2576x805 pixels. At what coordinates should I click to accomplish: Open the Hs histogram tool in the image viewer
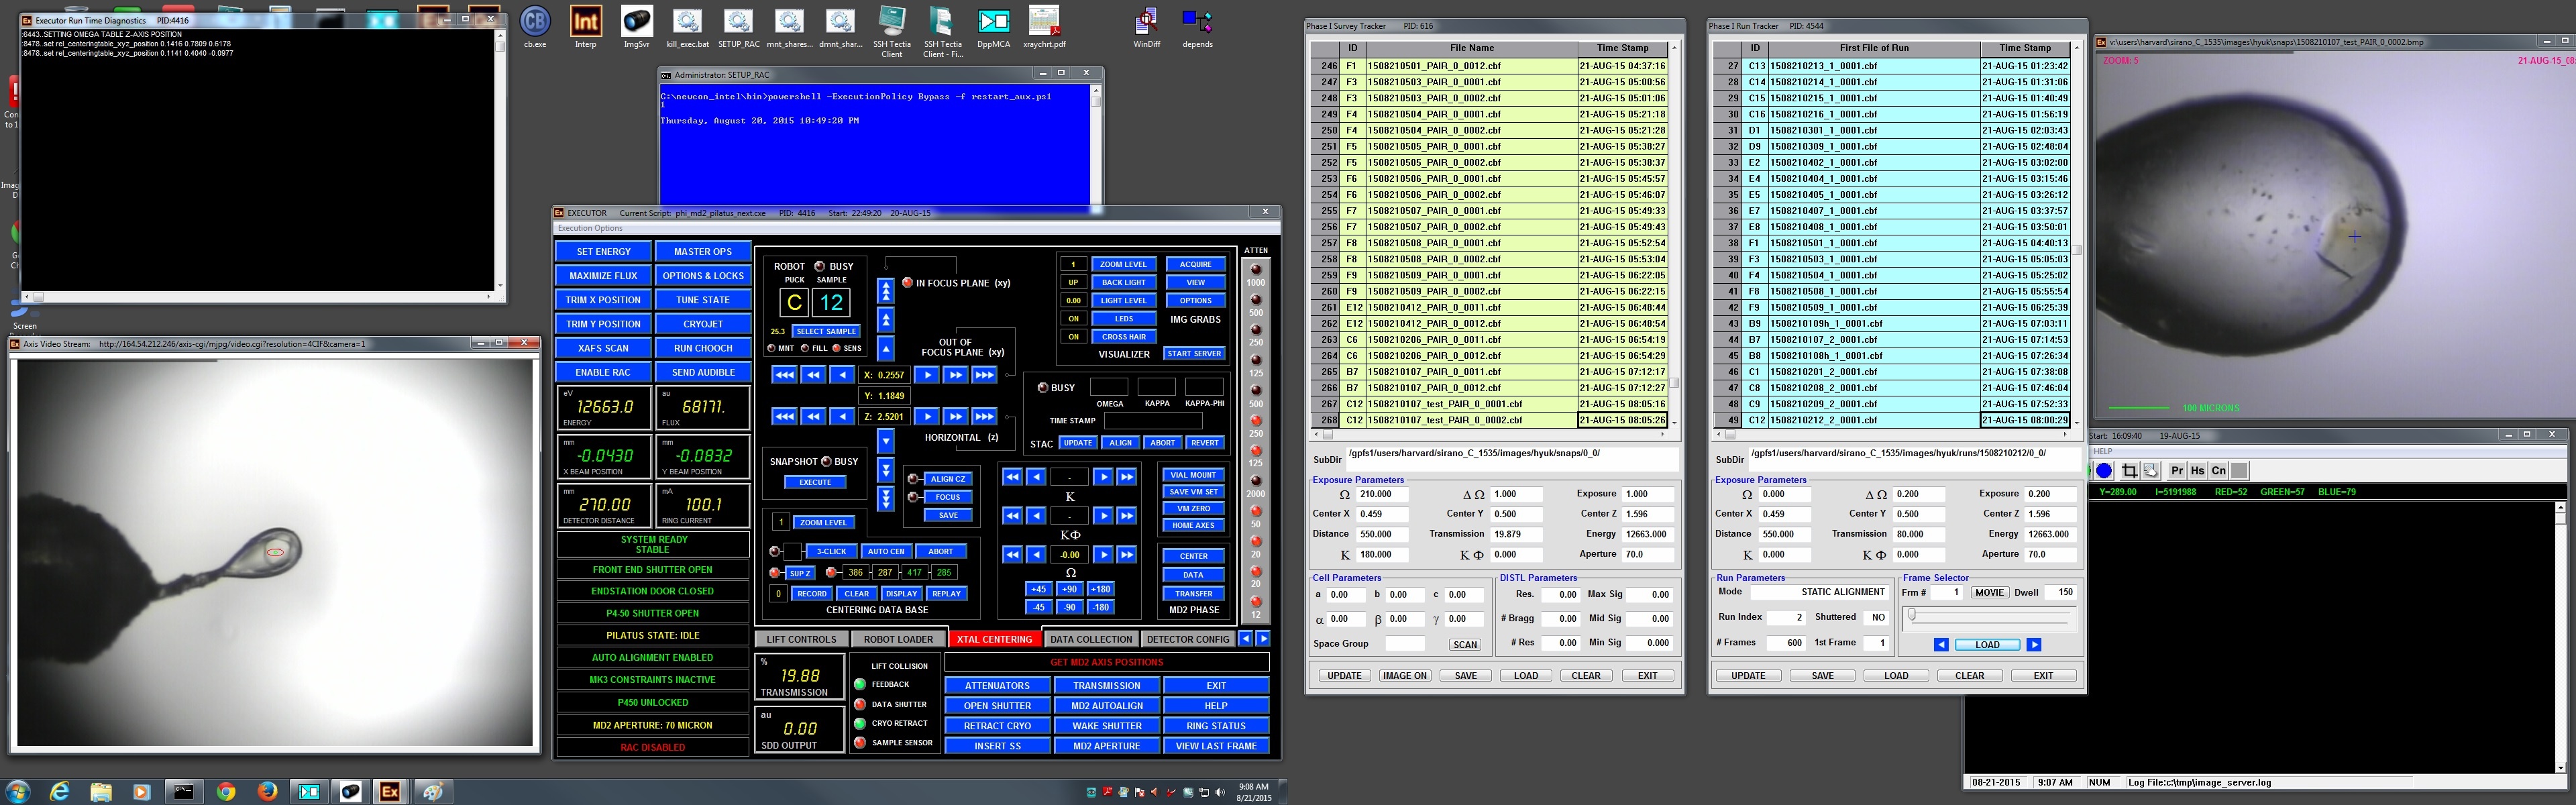coord(2199,471)
